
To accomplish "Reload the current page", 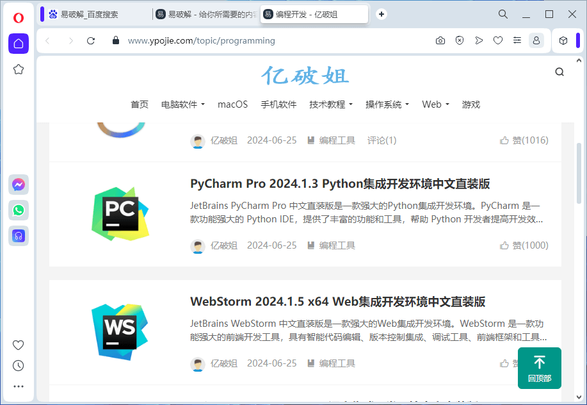I will [91, 40].
